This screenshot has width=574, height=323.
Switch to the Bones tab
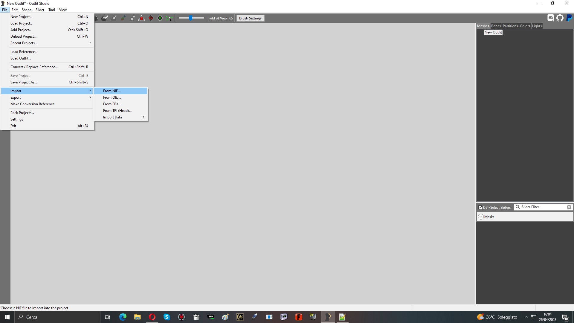coord(496,26)
